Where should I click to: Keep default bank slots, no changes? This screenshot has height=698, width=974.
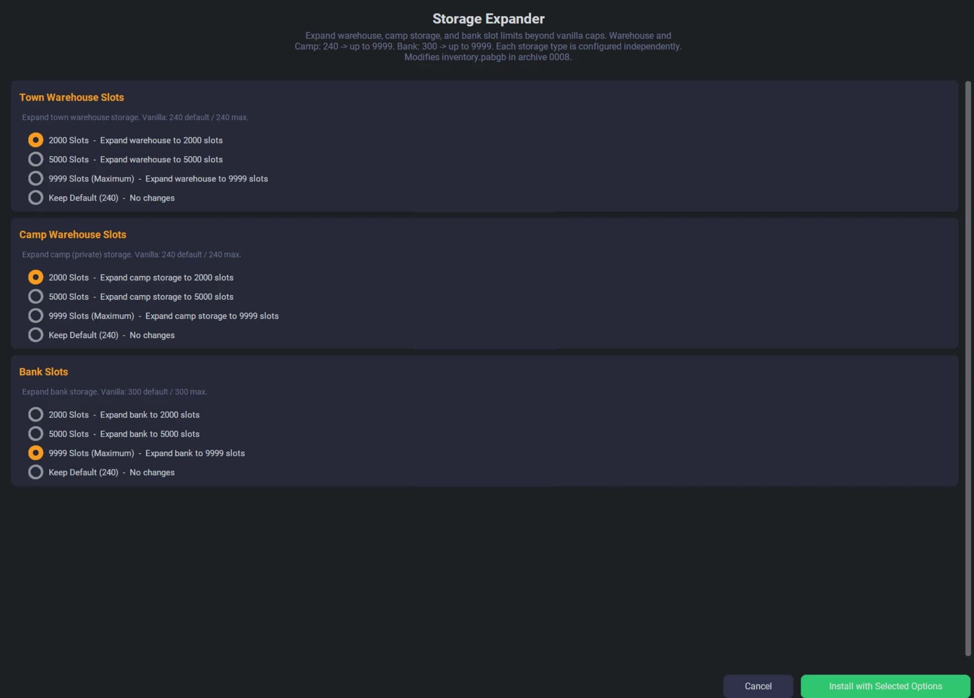coord(36,472)
